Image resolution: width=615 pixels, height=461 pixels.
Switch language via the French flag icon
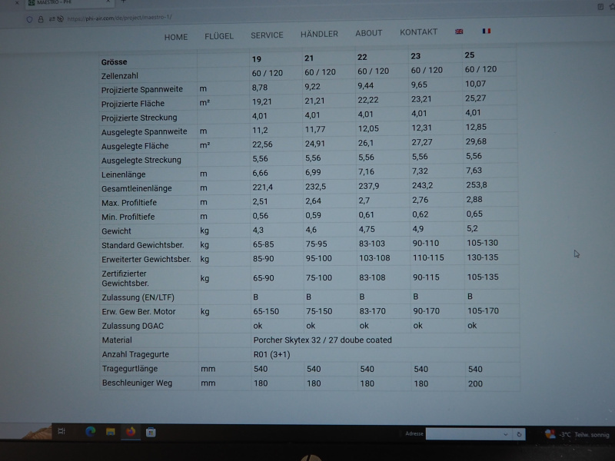point(487,31)
